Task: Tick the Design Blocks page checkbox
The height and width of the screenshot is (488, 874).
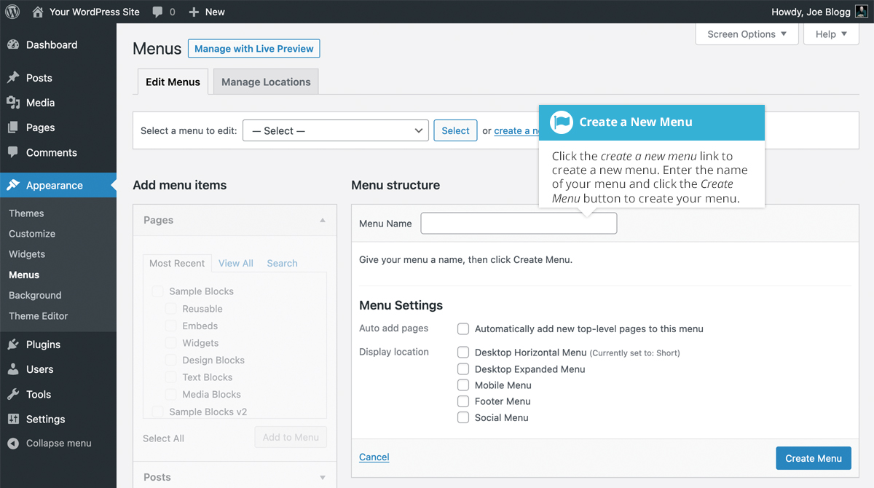Action: [x=170, y=360]
